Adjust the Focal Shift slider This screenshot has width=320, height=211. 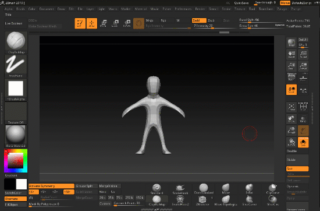click(x=262, y=20)
